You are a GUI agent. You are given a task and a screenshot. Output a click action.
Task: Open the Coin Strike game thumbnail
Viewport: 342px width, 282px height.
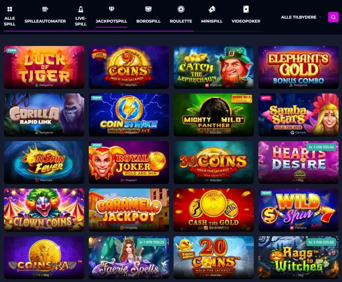click(129, 115)
